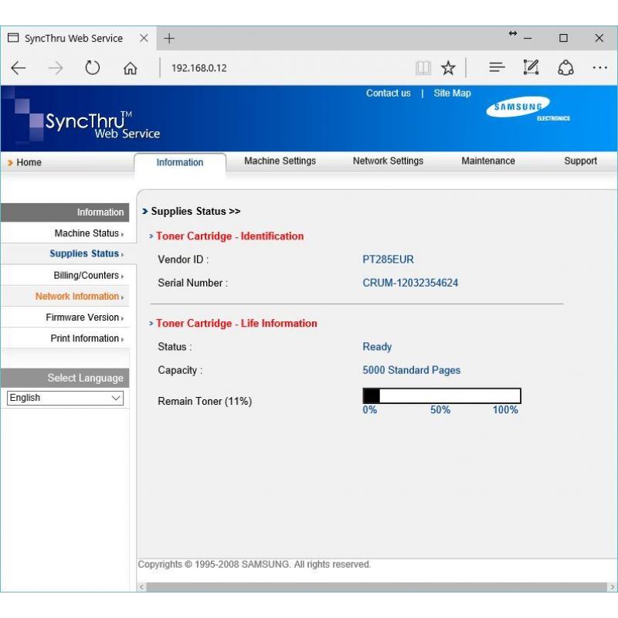Switch to the Maintenance tab
Viewport: 618px width, 618px height.
click(488, 161)
